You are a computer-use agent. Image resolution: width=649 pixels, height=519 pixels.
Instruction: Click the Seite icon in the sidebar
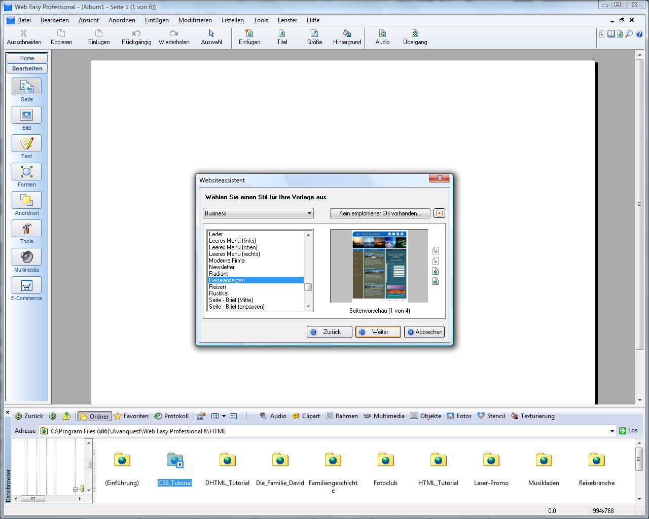26,87
